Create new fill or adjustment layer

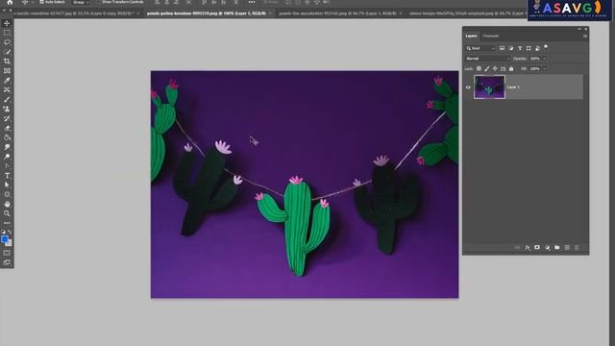547,248
